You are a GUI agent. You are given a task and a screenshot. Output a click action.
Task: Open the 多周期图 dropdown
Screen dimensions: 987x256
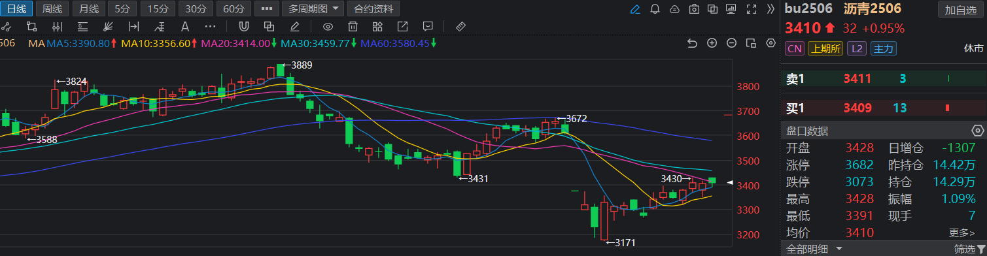(x=313, y=9)
